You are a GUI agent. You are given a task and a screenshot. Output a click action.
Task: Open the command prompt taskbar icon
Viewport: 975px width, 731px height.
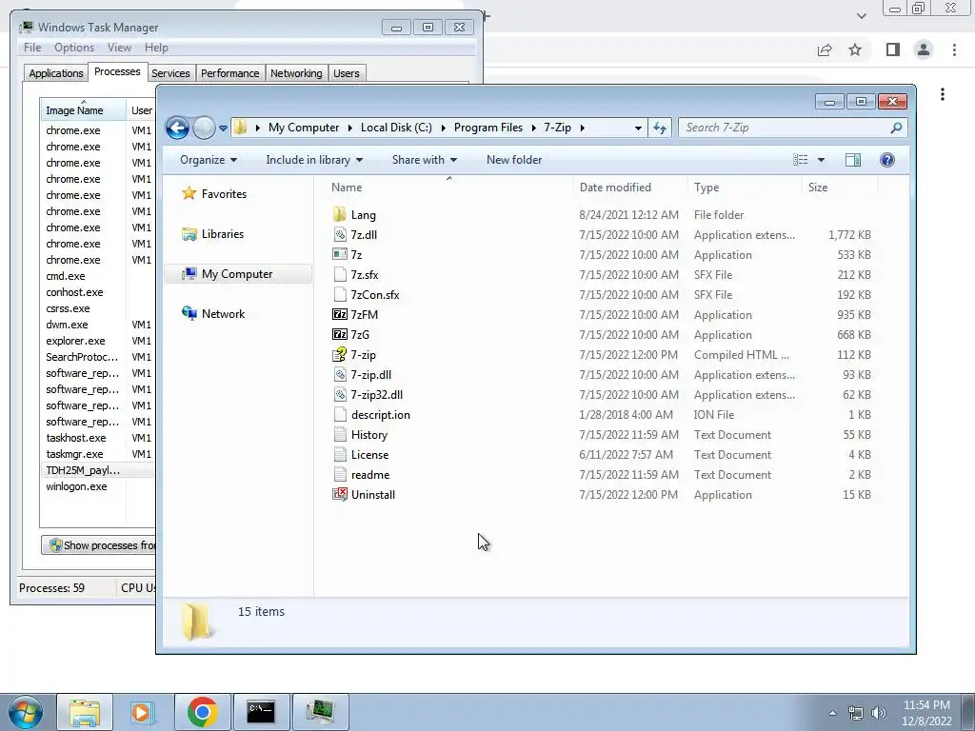pos(261,712)
